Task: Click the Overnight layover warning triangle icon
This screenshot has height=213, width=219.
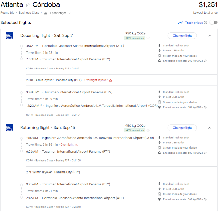Action: (111, 80)
